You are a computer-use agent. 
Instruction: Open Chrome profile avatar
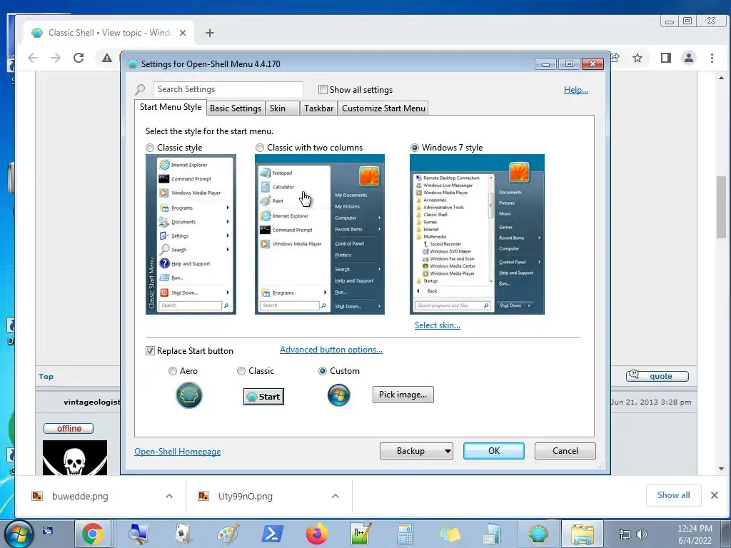[689, 58]
